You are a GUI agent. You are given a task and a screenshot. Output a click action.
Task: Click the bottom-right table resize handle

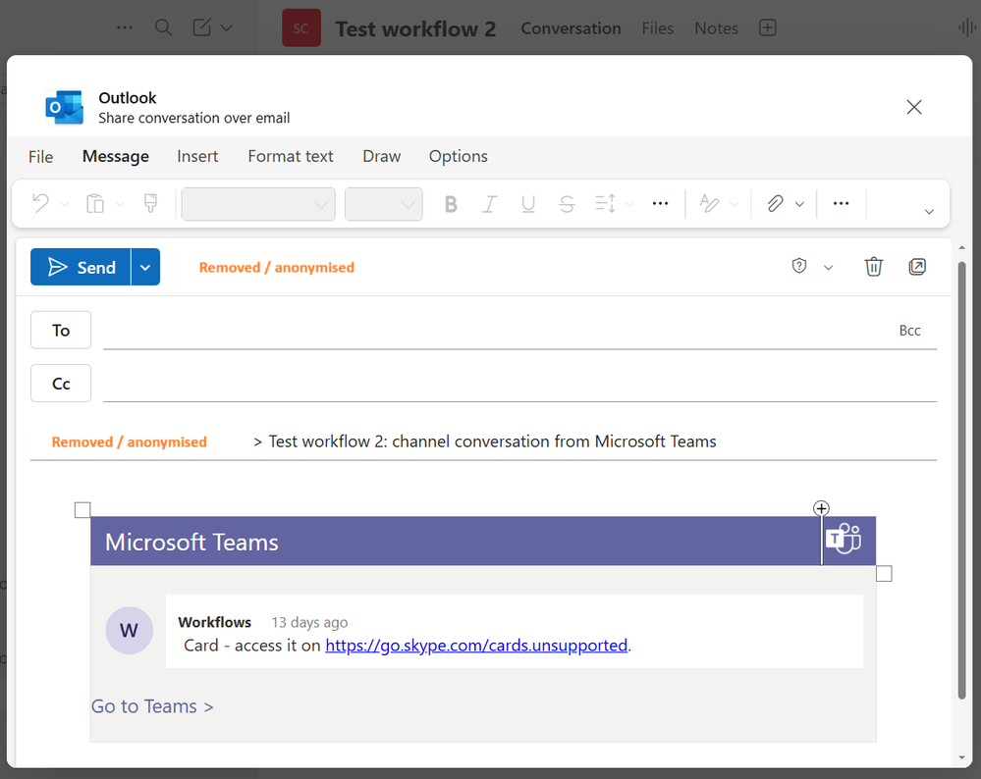(x=884, y=573)
